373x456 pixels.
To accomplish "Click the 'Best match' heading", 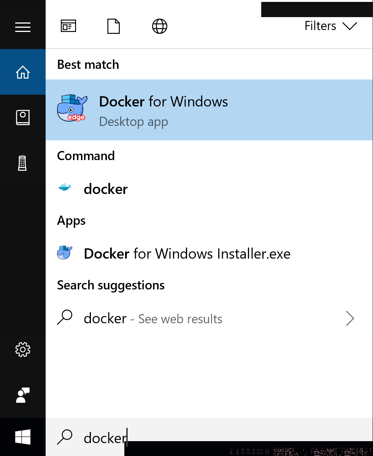I will click(88, 65).
